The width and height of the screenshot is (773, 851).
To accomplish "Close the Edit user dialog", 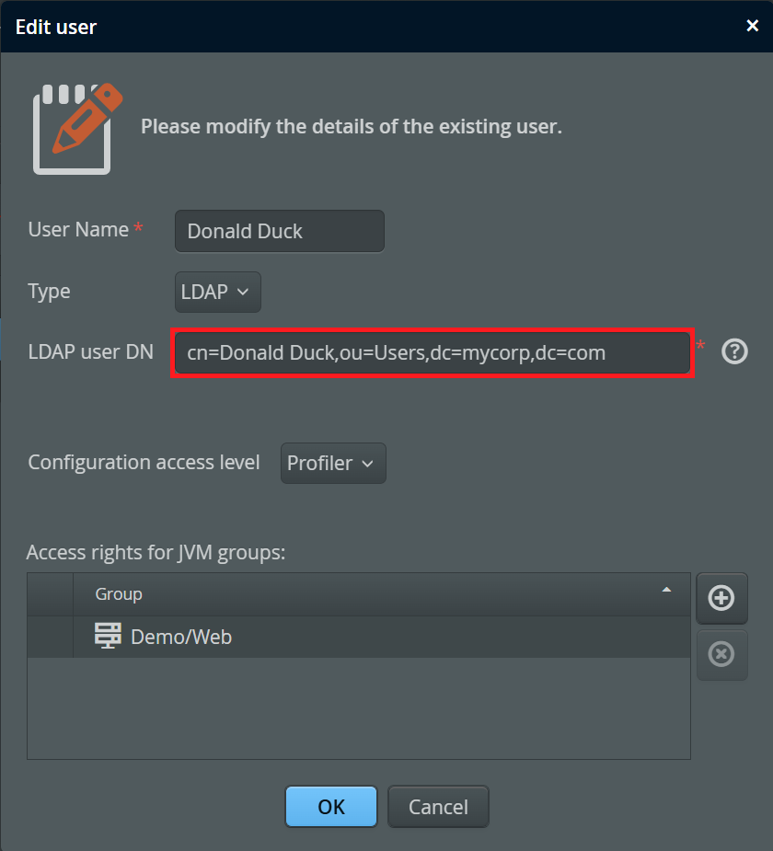I will [752, 26].
